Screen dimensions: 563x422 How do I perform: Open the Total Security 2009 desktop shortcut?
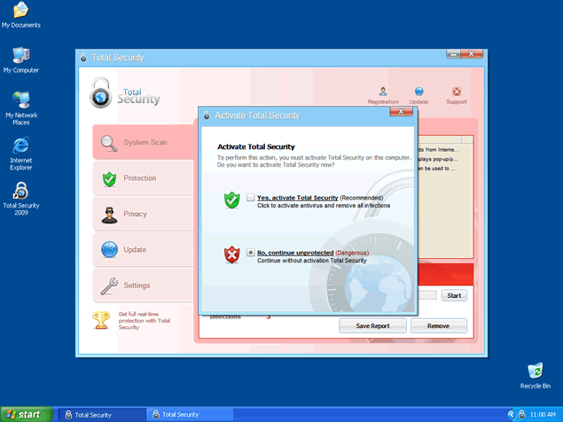click(x=20, y=191)
